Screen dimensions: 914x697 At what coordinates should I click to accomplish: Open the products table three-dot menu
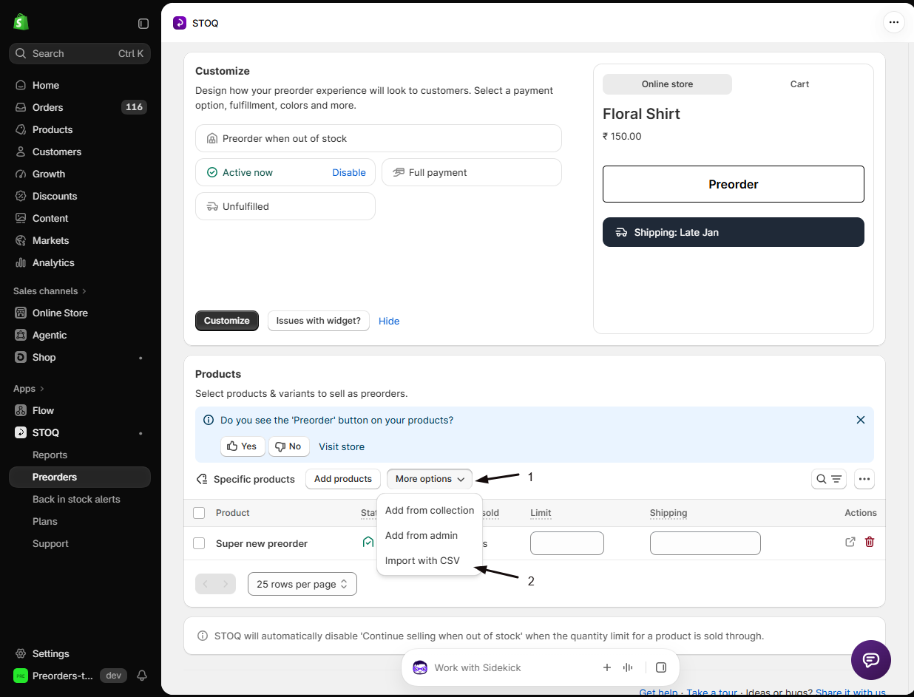pos(864,479)
